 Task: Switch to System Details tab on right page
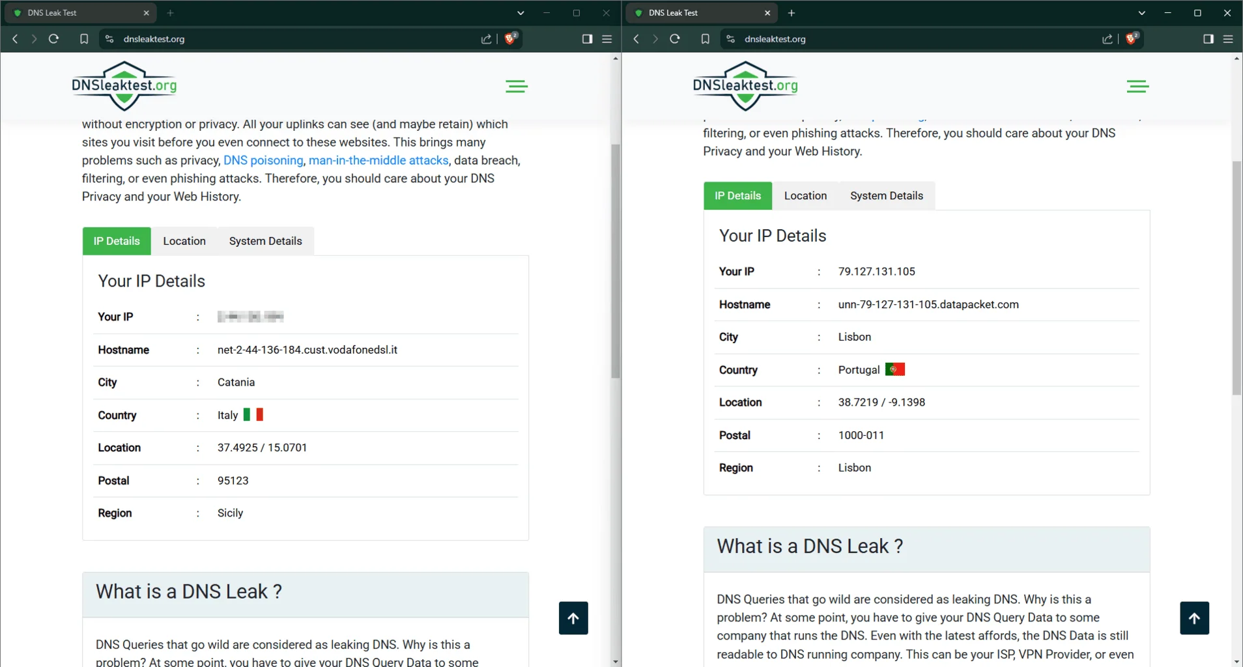click(x=886, y=195)
